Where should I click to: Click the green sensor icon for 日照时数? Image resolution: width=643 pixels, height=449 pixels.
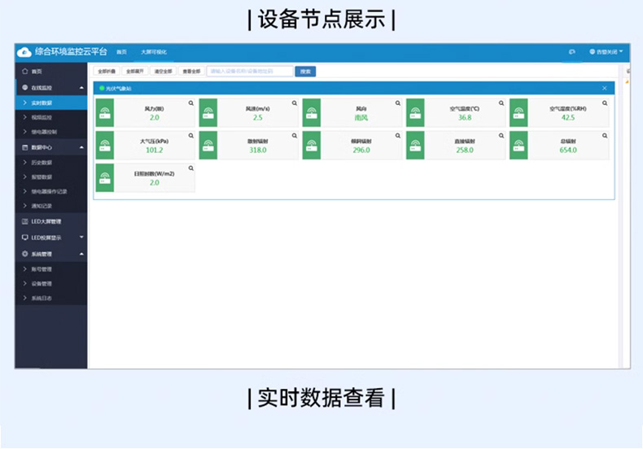tap(105, 178)
